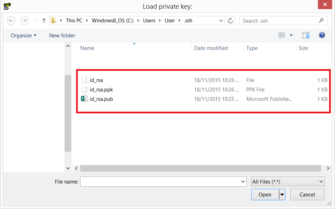The height and width of the screenshot is (209, 335).
Task: Open the Open button's split arrow
Action: (282, 194)
